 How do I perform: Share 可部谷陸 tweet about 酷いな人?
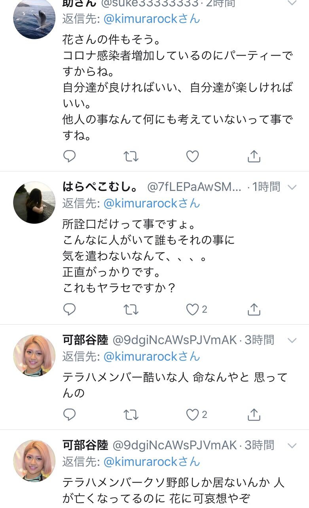(254, 415)
